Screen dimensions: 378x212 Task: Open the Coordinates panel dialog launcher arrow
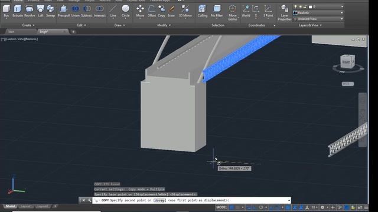coord(274,25)
